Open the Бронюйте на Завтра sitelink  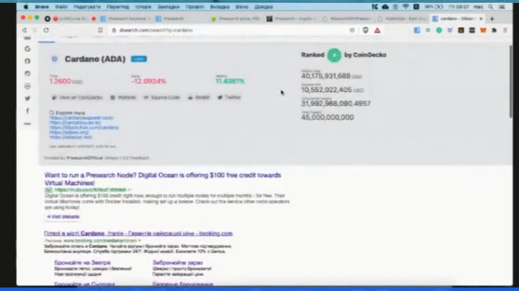(82, 263)
